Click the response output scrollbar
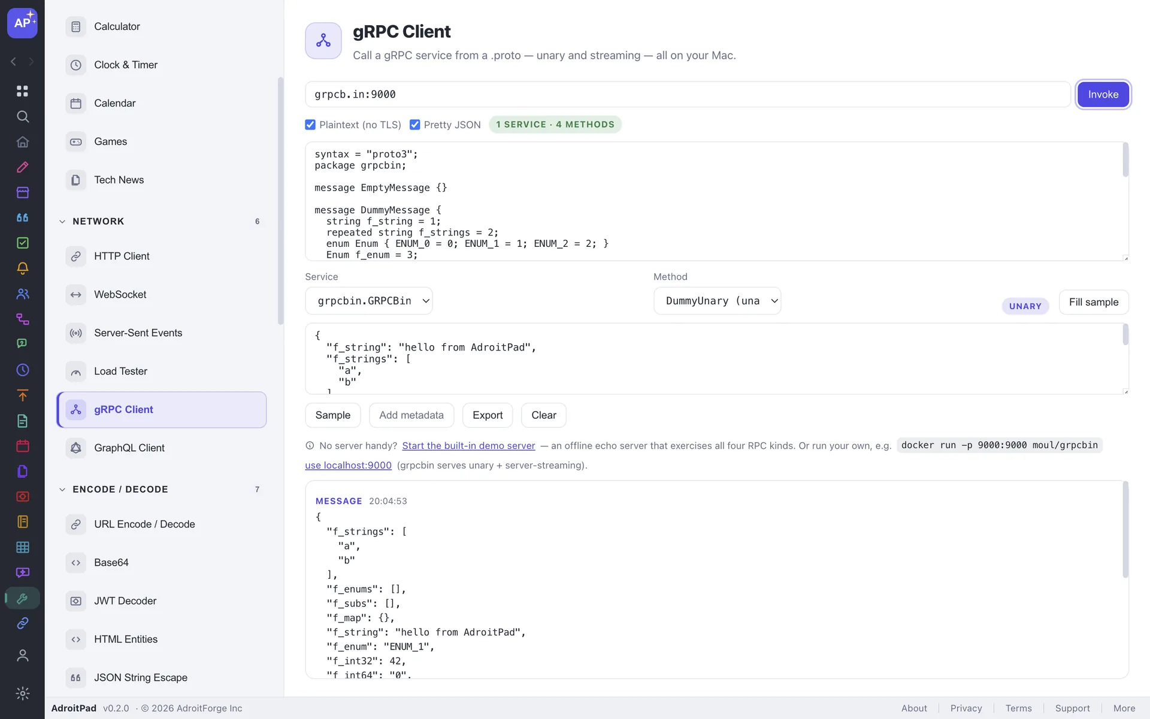Viewport: 1150px width, 719px height. tap(1125, 530)
